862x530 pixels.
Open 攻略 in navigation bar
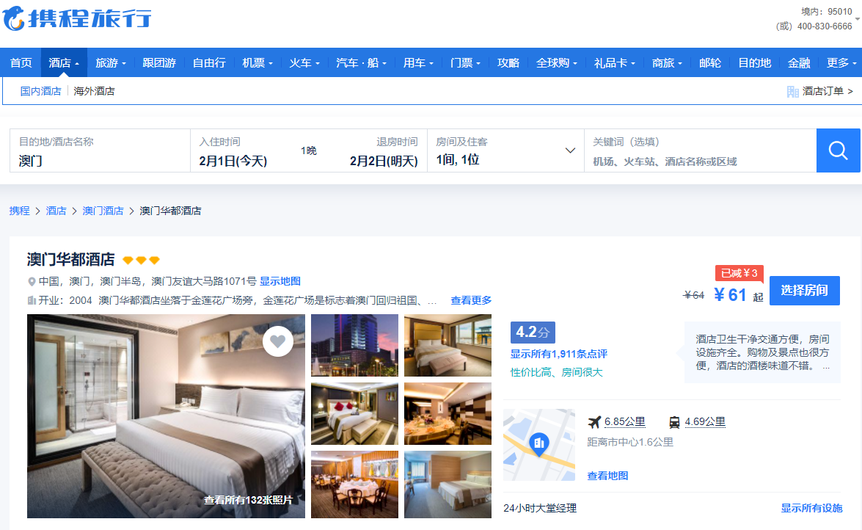(508, 62)
